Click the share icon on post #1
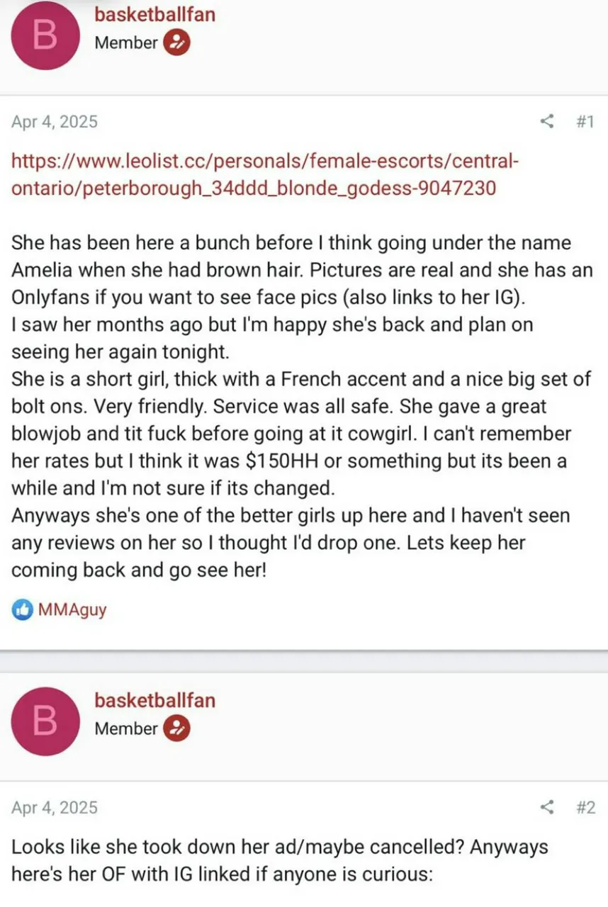 (546, 121)
